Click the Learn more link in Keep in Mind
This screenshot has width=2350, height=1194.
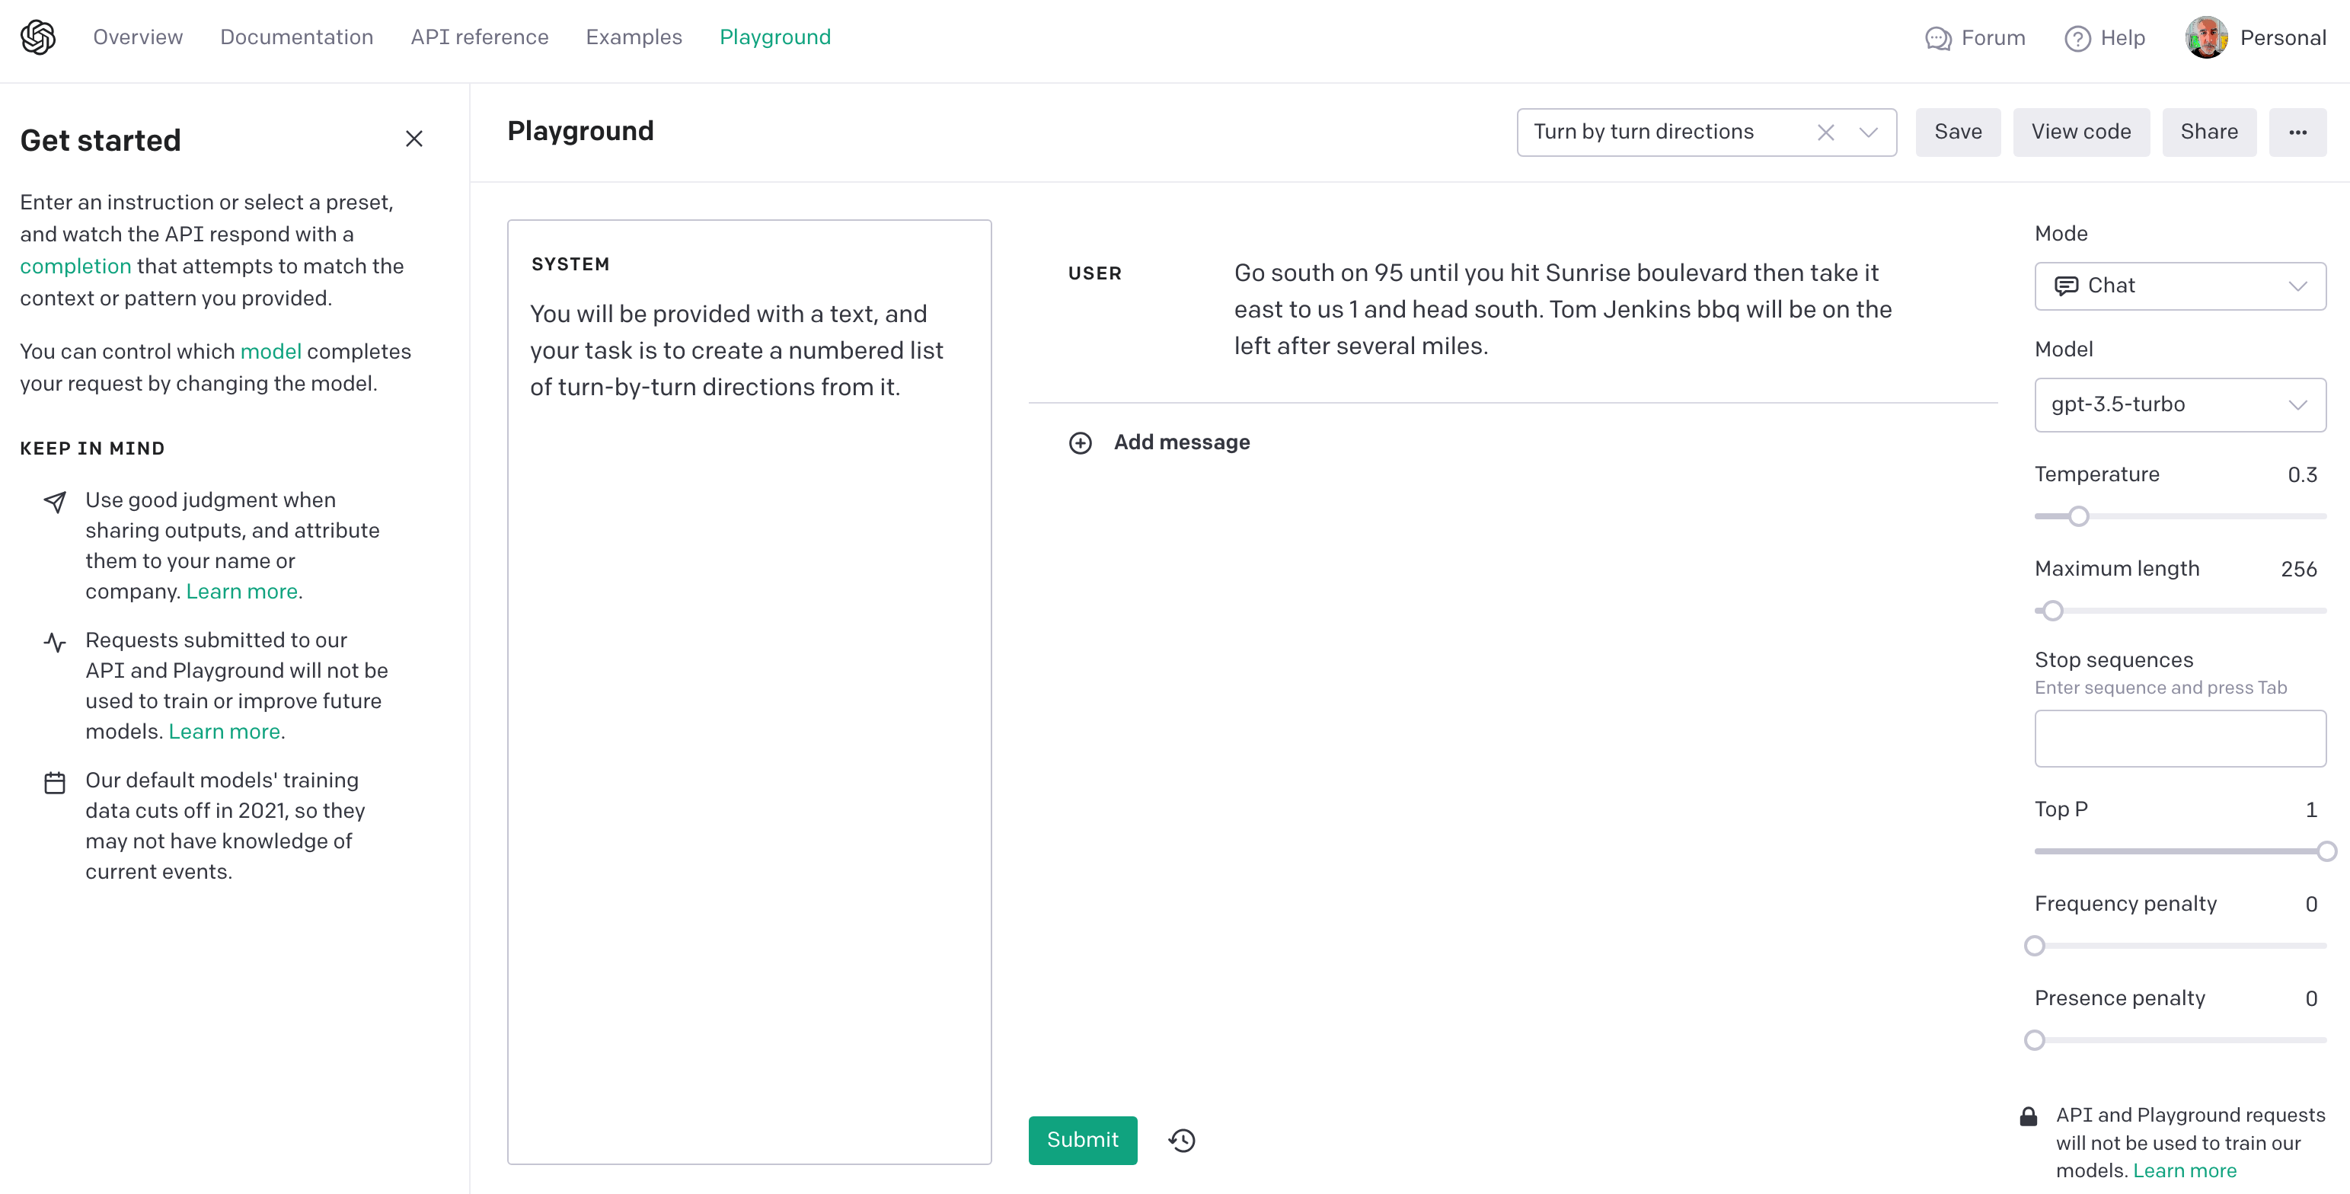(x=241, y=591)
